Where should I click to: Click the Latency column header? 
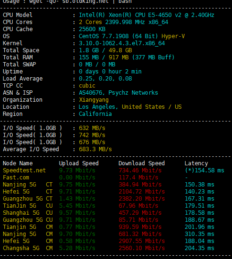[x=196, y=163]
